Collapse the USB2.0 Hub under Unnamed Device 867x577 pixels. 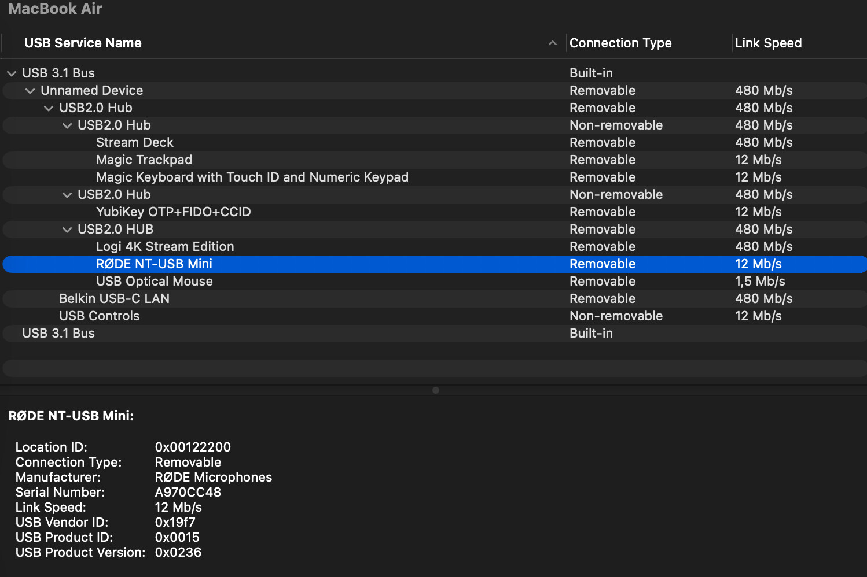pyautogui.click(x=49, y=108)
